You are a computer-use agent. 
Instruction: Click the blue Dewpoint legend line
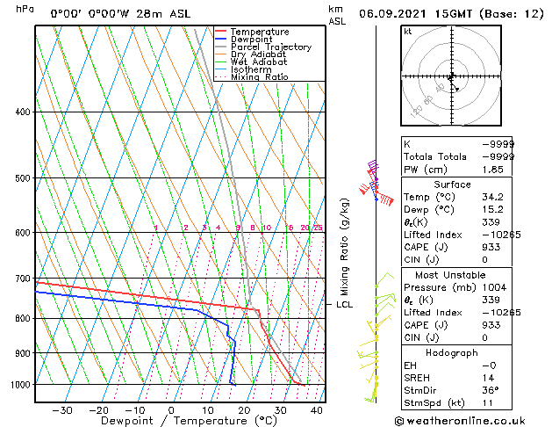click(x=220, y=39)
